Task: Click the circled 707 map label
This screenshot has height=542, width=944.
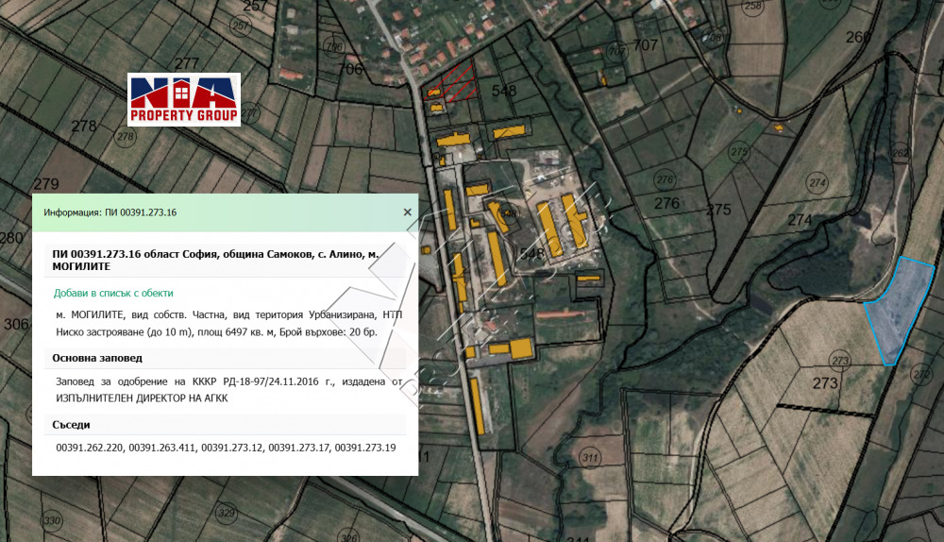Action: tap(616, 52)
